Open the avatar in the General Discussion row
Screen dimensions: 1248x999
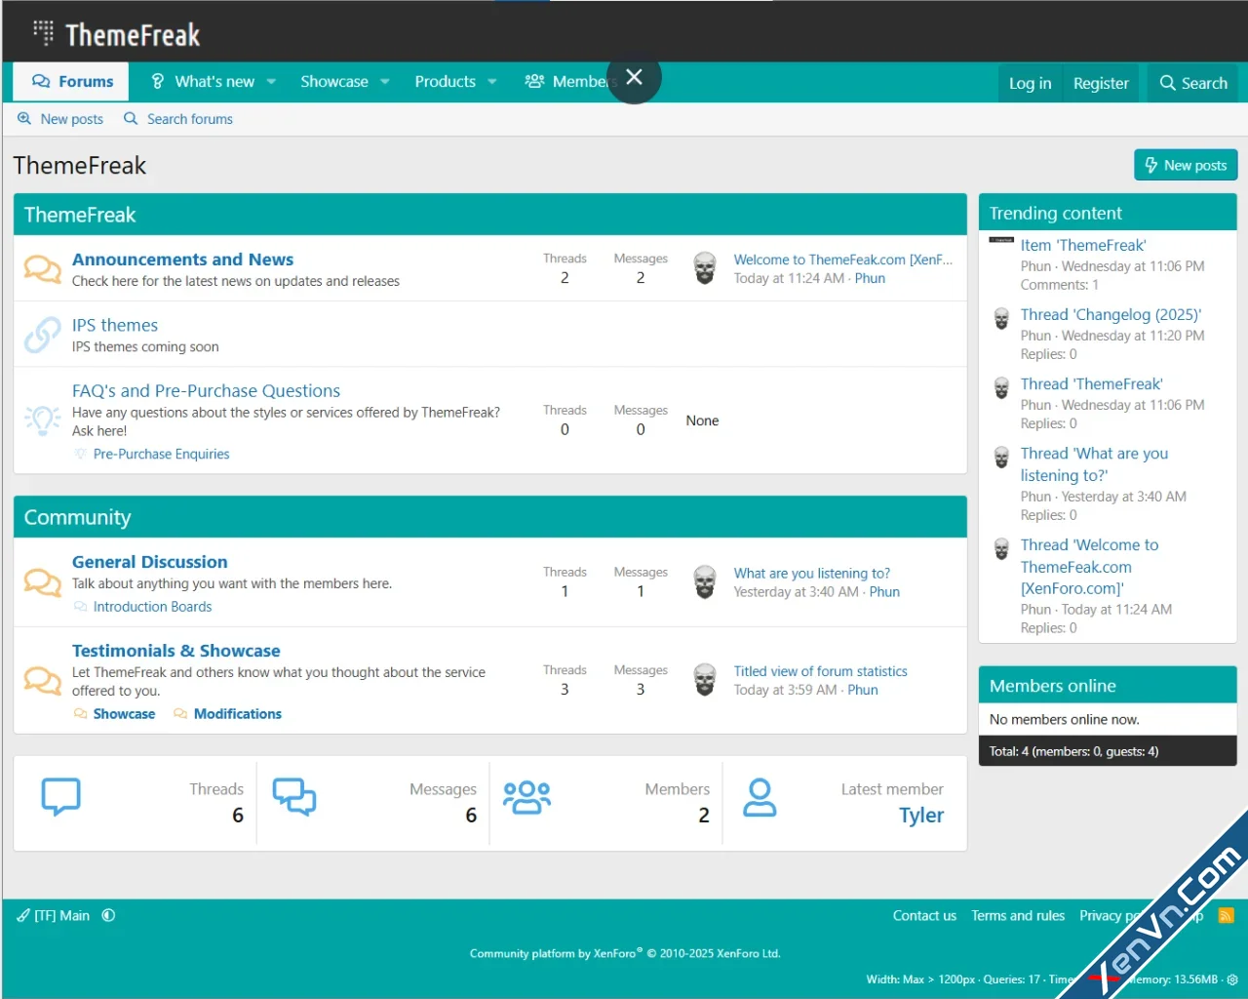point(705,582)
